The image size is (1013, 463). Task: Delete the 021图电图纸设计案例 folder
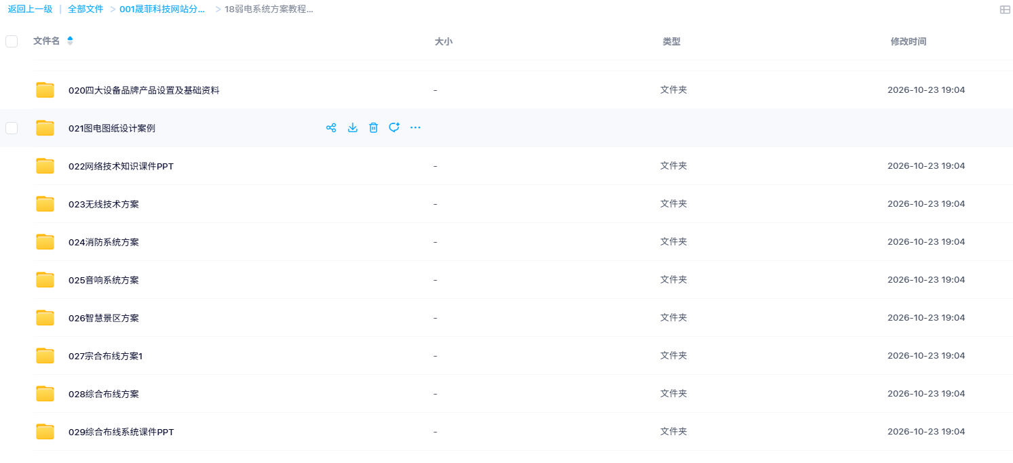(373, 127)
